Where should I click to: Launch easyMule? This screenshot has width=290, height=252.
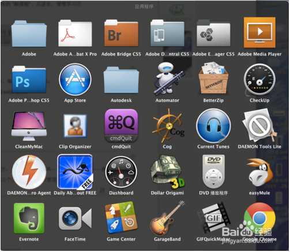[260, 172]
